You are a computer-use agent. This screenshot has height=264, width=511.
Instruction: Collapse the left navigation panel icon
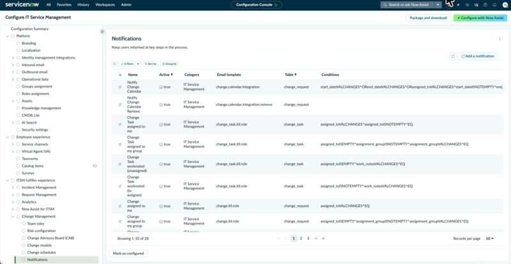[102, 32]
